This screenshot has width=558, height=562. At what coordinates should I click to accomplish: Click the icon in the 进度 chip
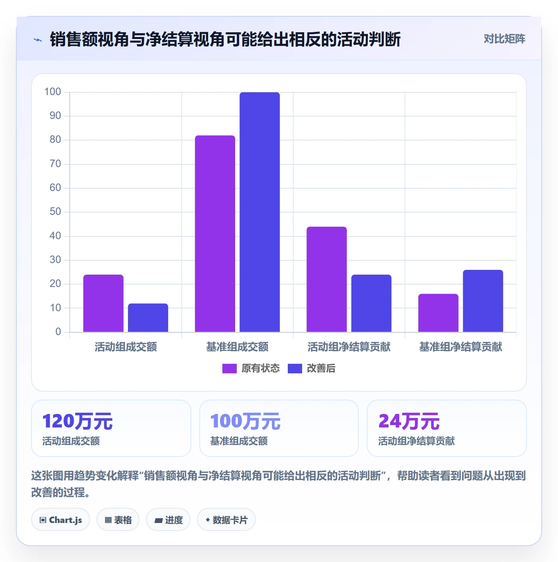click(159, 520)
